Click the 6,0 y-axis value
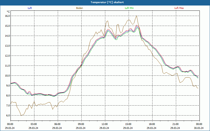This screenshot has width=210, height=131. [x=8, y=116]
